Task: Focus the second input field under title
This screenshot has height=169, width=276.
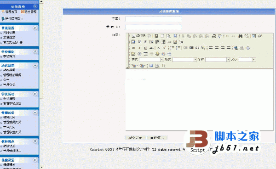Action: click(153, 27)
